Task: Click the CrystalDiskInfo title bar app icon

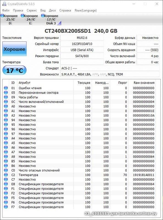Action: (4, 4)
